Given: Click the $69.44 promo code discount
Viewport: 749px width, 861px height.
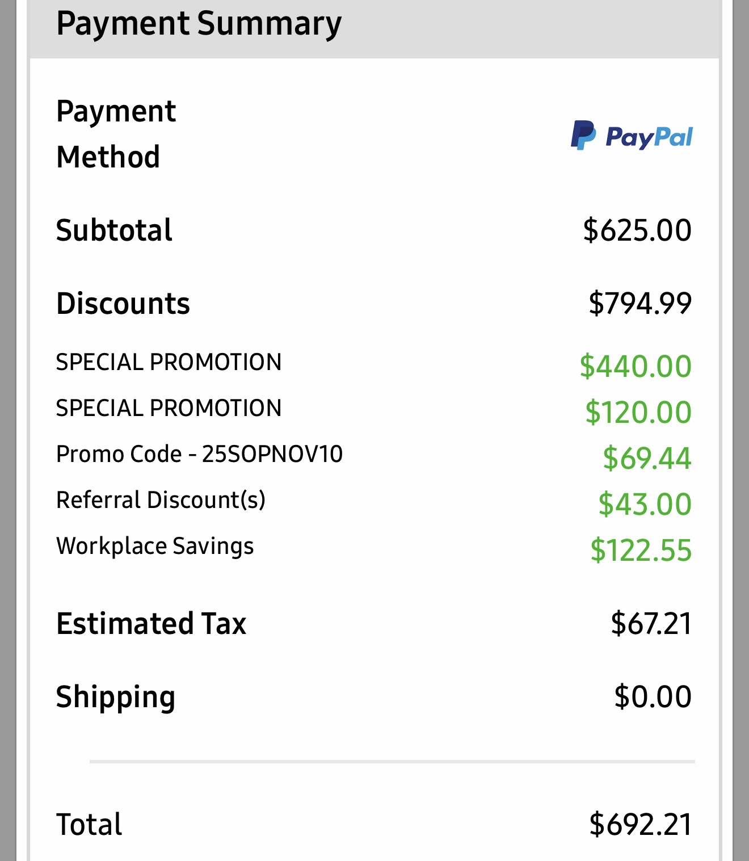Looking at the screenshot, I should click(x=647, y=458).
